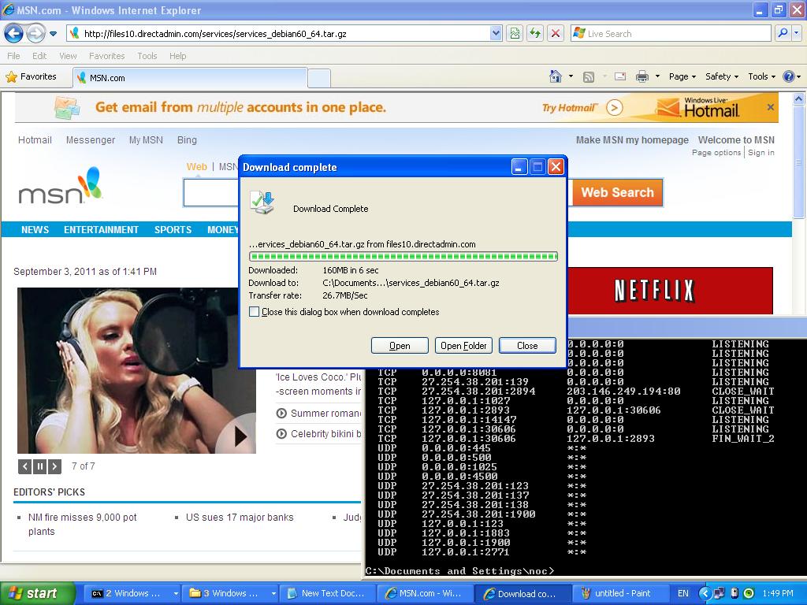807x605 pixels.
Task: Click the Compatibility View icon
Action: tap(515, 33)
